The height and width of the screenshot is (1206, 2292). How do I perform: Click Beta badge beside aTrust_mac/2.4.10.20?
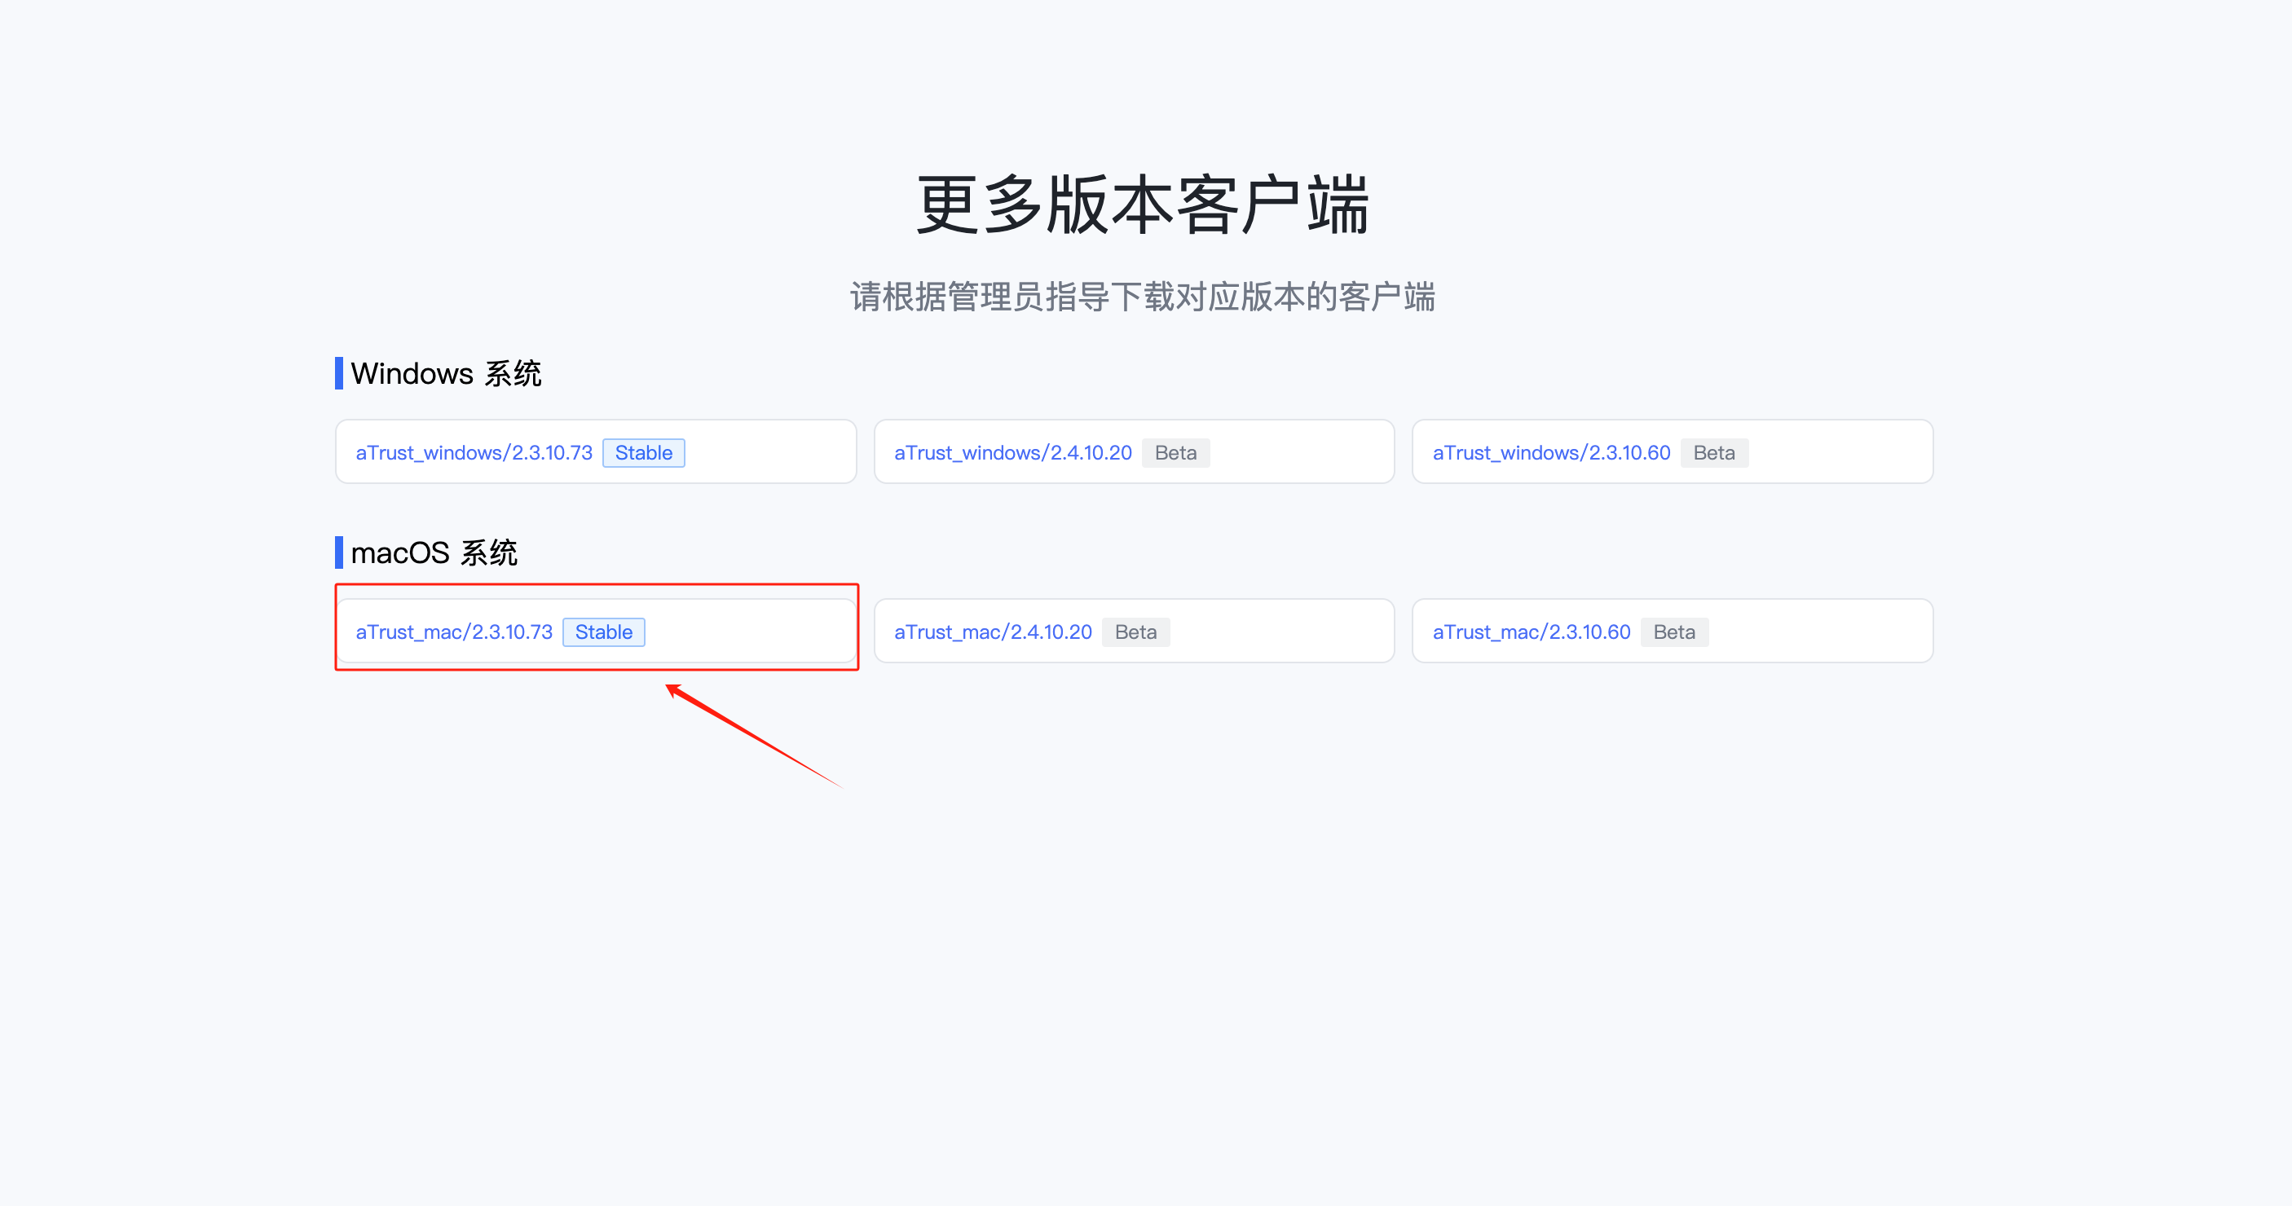[x=1135, y=632]
